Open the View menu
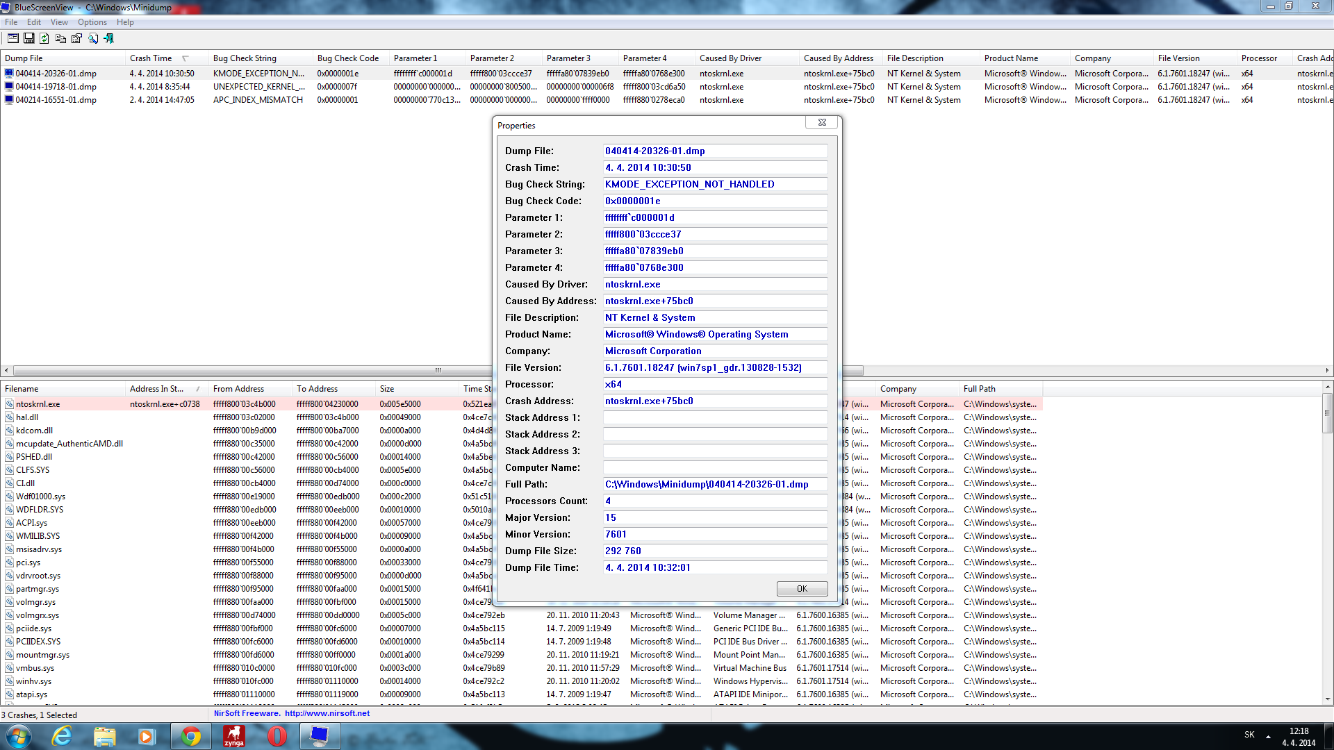Screen dimensions: 1334x750 tap(59, 22)
